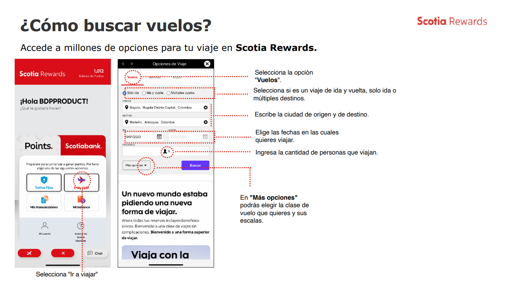Click the forward arrow in Opciones de Viaje
Screen dimensions: 507x285
click(132, 64)
